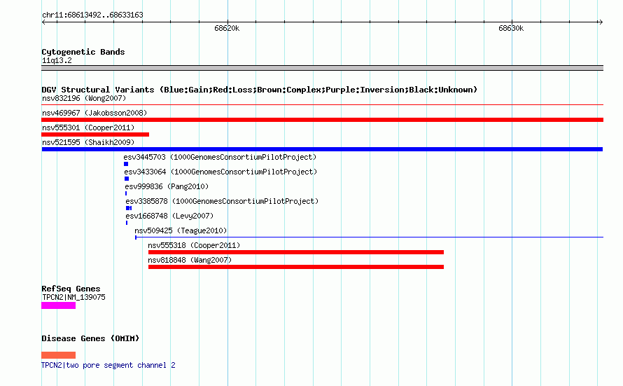The image size is (623, 386).
Task: Click the nsv509425 (Teague2010) label
Action: [181, 230]
